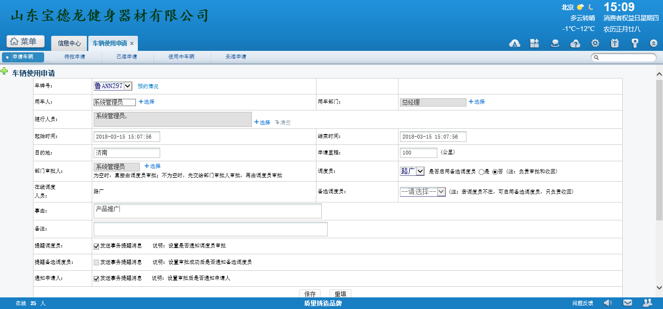Click the envelope message icon in status bar
The height and width of the screenshot is (309, 663).
[628, 303]
